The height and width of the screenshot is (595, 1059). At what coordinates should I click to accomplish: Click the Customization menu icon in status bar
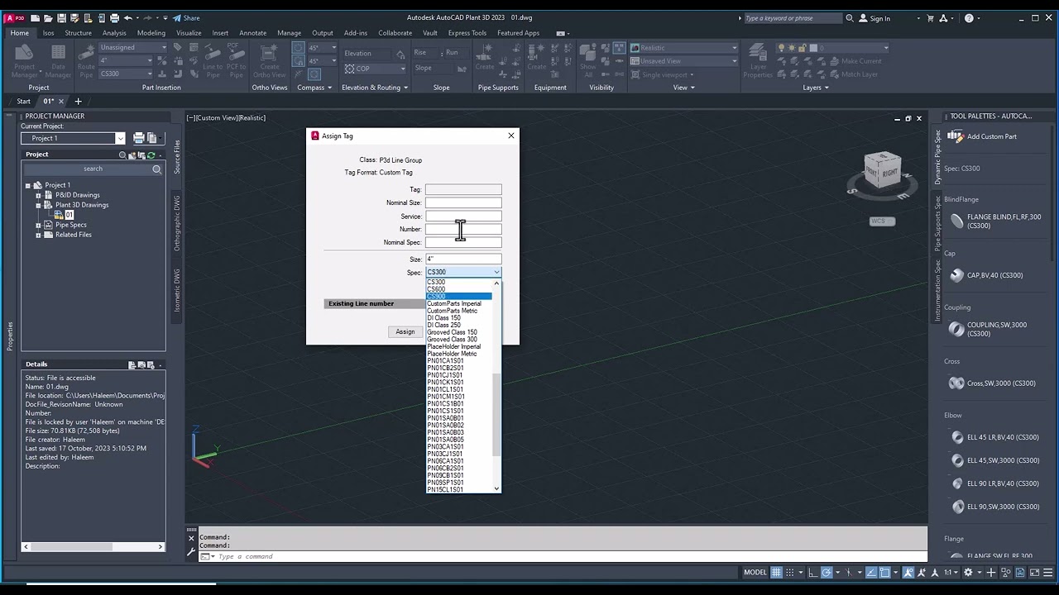pyautogui.click(x=1047, y=572)
